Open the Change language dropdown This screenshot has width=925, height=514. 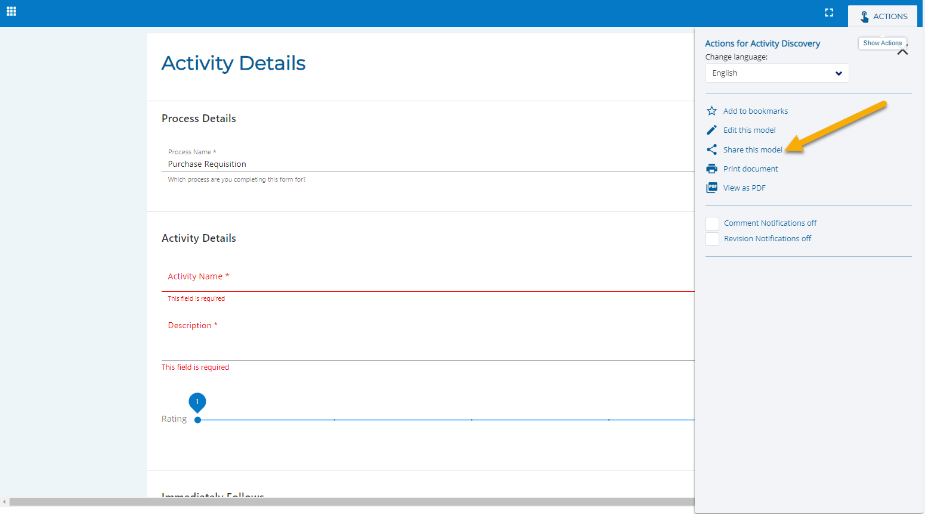tap(776, 73)
